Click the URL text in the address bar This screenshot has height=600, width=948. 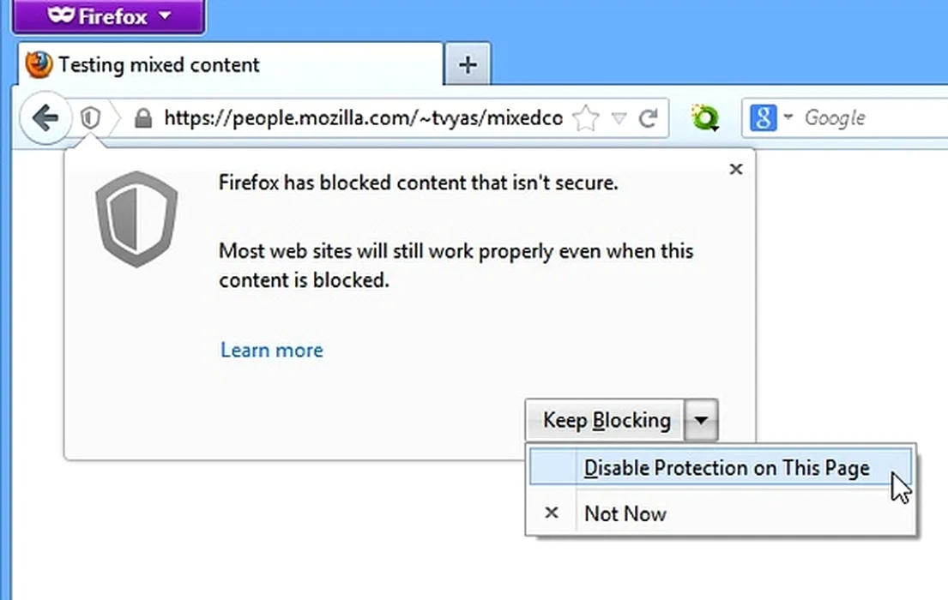click(x=362, y=118)
